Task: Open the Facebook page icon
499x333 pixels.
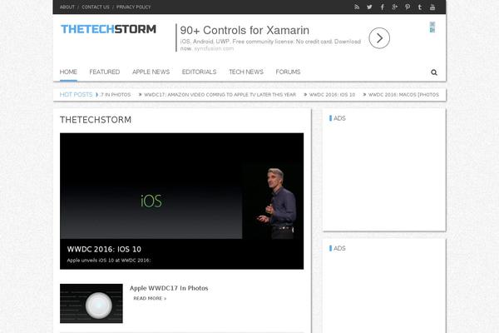Action: pyautogui.click(x=383, y=7)
